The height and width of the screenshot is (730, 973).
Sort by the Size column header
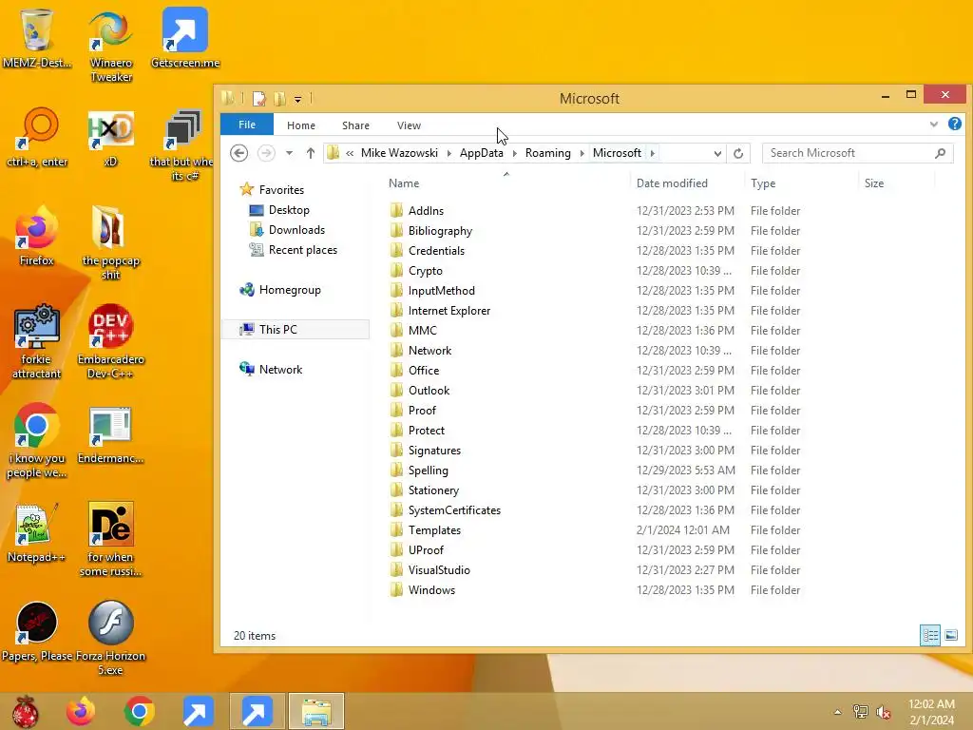tap(897, 183)
